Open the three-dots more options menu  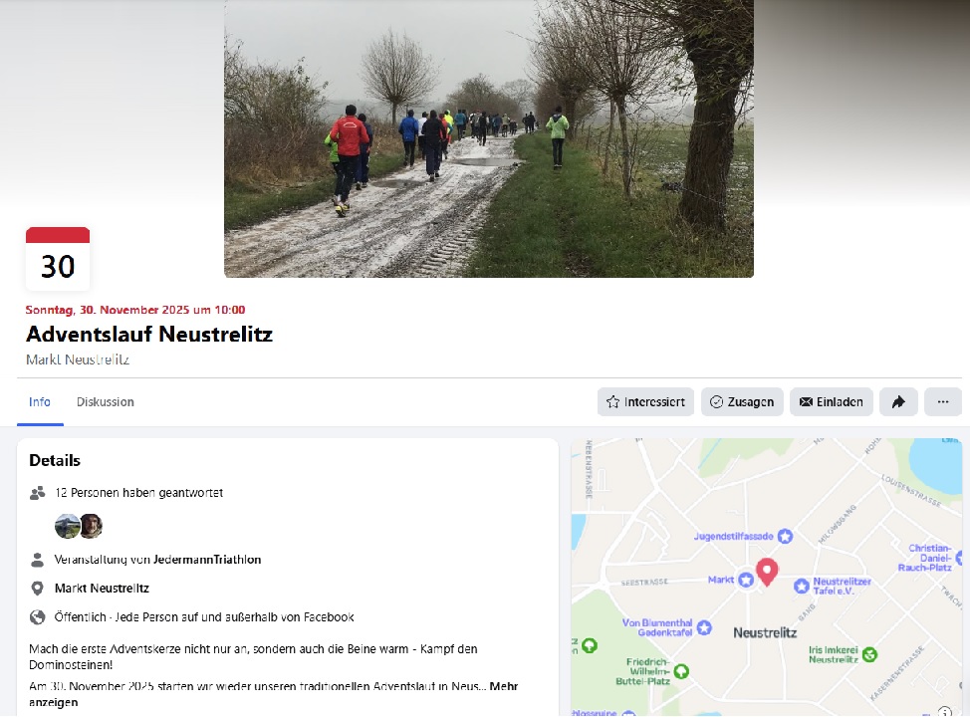[x=943, y=402]
